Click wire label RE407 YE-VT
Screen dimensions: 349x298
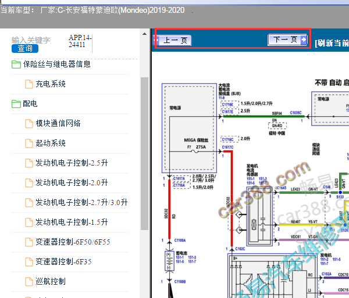coord(304,222)
